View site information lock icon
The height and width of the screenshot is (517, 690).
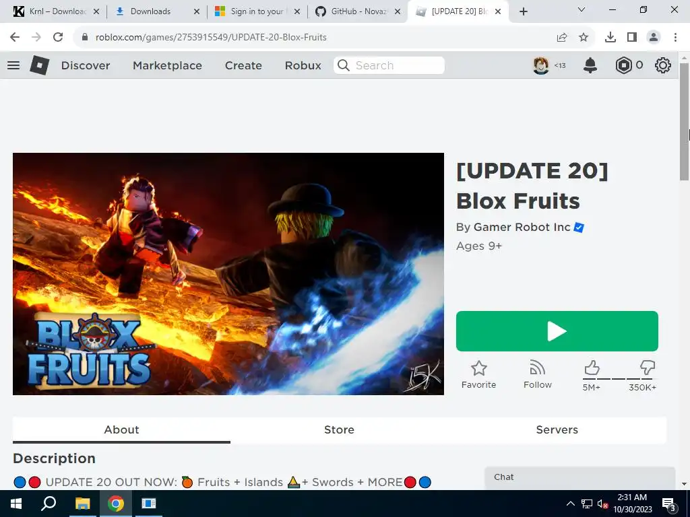pos(85,37)
